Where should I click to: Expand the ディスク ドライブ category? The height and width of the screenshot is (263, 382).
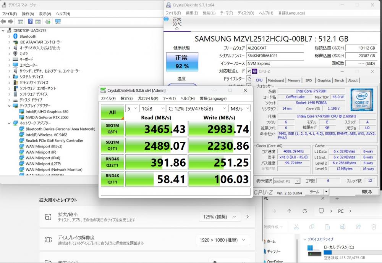click(x=9, y=100)
